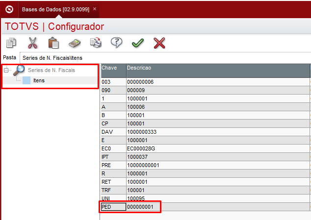Select the row with key EC0
Screen dimensions: 311x220
(x=205, y=148)
